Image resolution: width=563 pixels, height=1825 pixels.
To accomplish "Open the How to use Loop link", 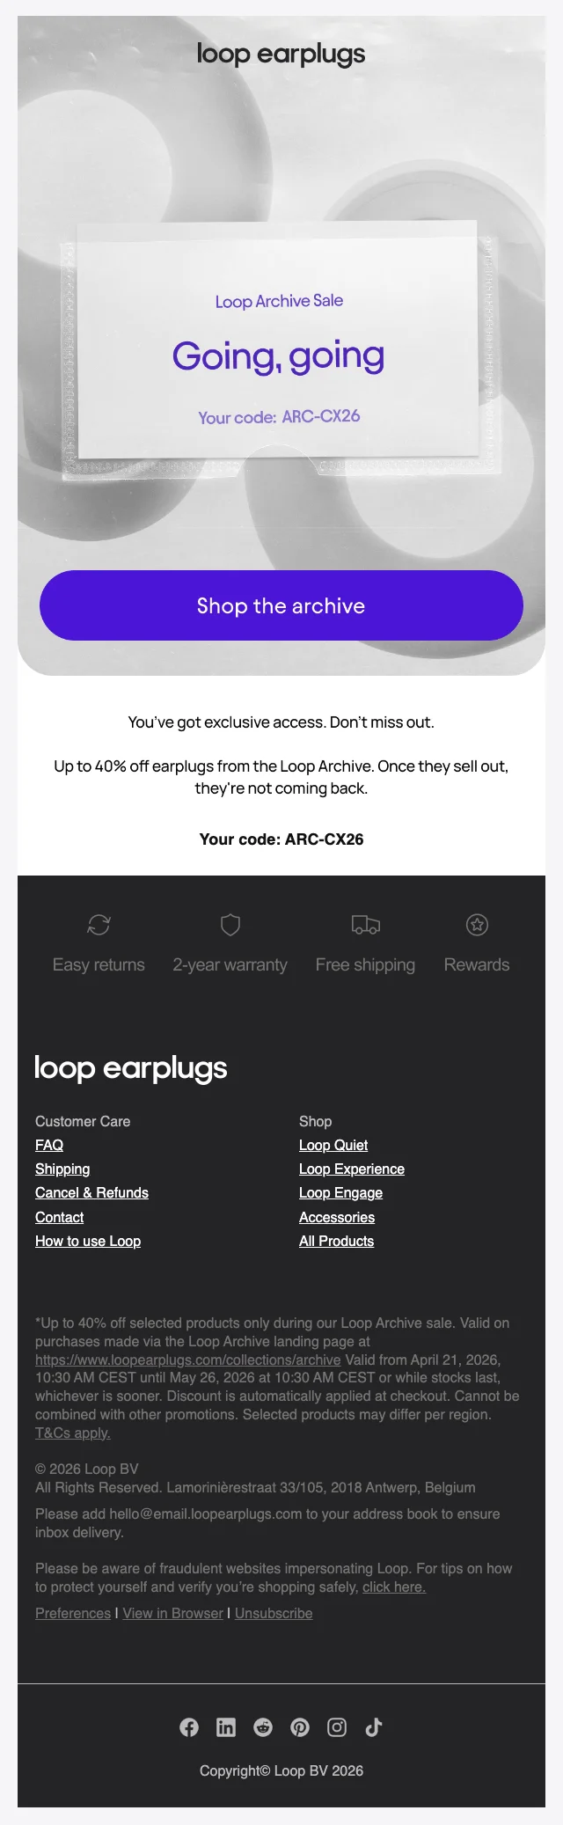I will pyautogui.click(x=88, y=1241).
